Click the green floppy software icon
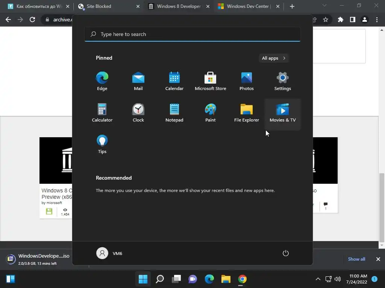The width and height of the screenshot is (385, 288). click(x=49, y=211)
